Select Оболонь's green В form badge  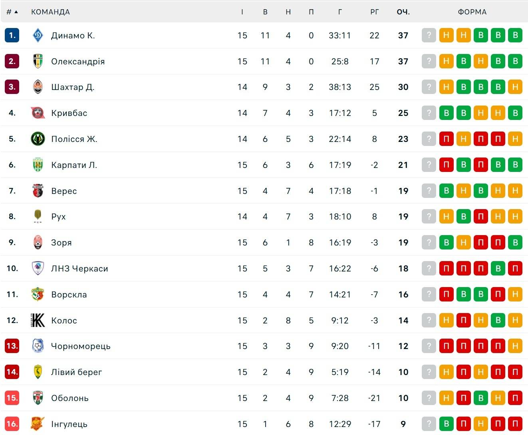tap(481, 398)
